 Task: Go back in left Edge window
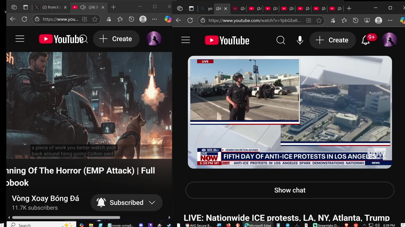pos(13,19)
